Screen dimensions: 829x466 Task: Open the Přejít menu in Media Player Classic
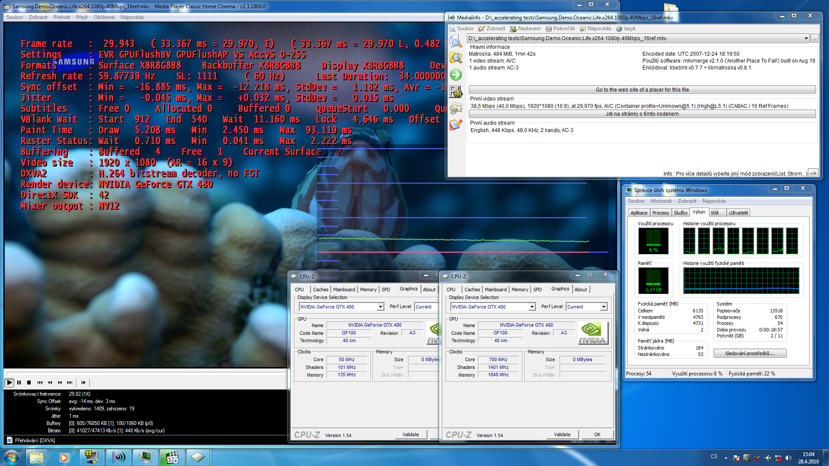[x=82, y=17]
